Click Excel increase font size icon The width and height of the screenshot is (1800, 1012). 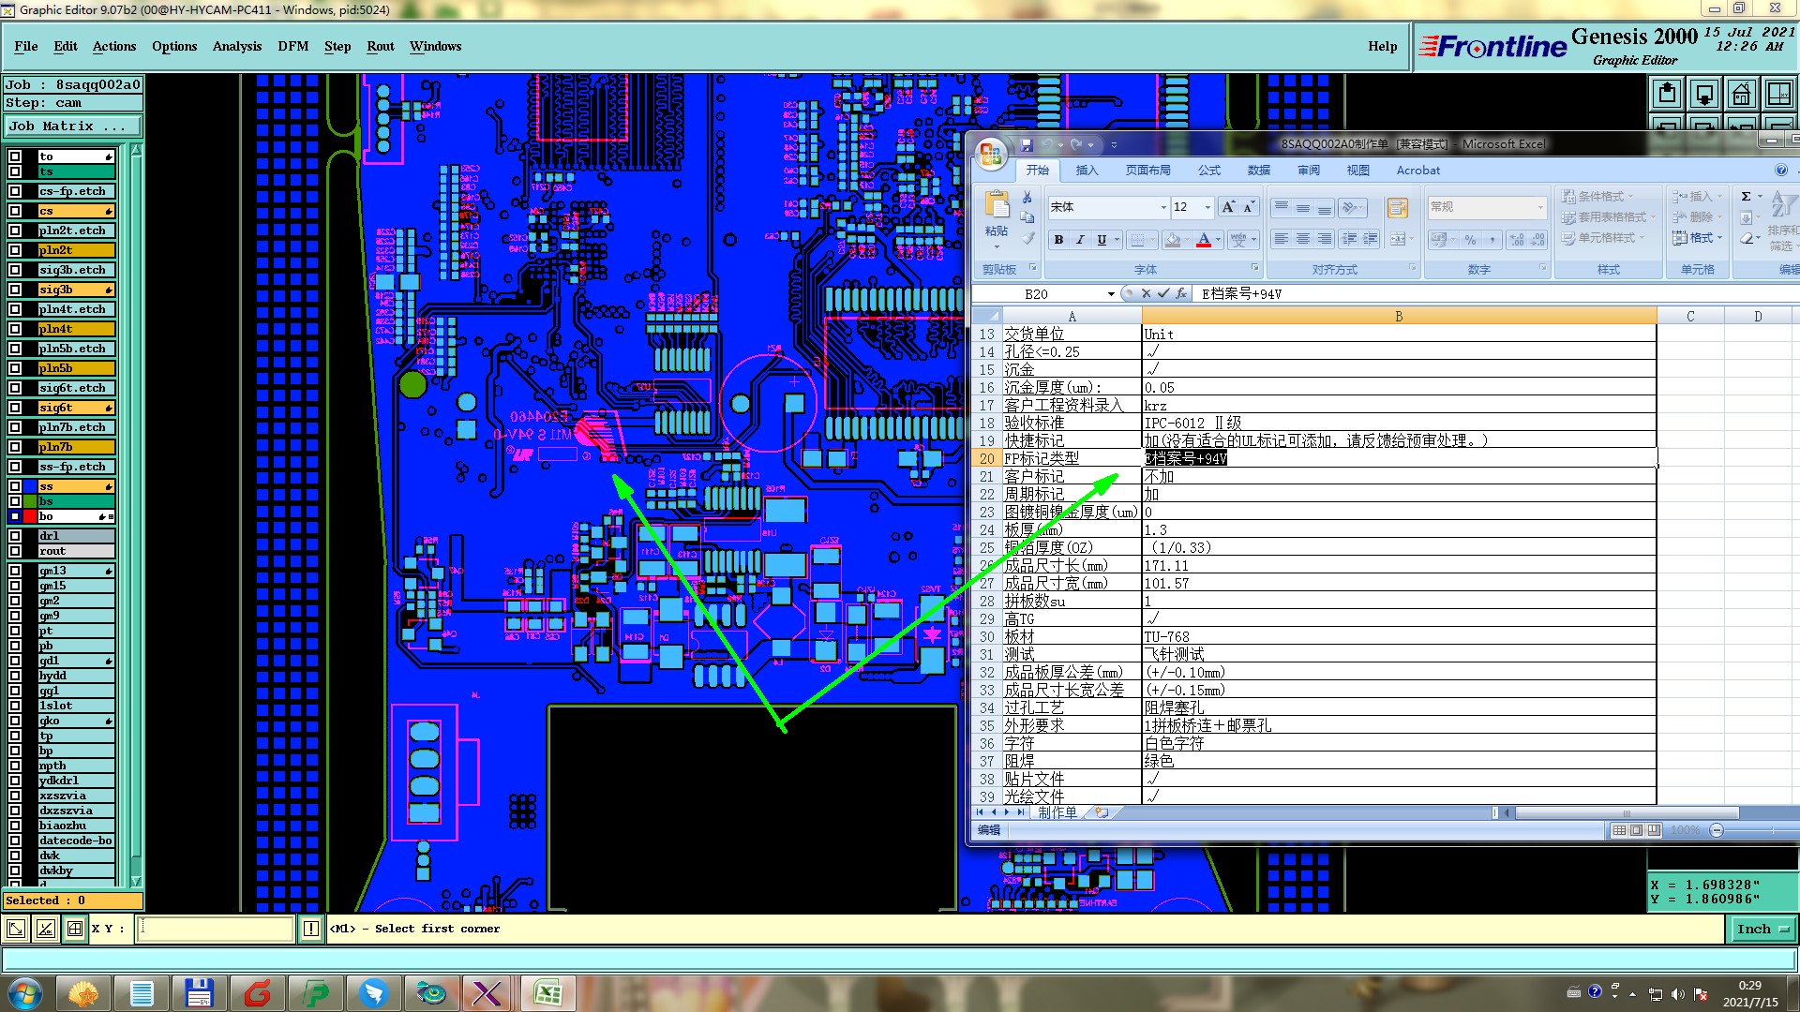(1228, 207)
